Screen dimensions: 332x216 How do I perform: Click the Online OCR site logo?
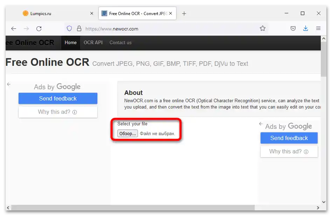tap(30, 42)
